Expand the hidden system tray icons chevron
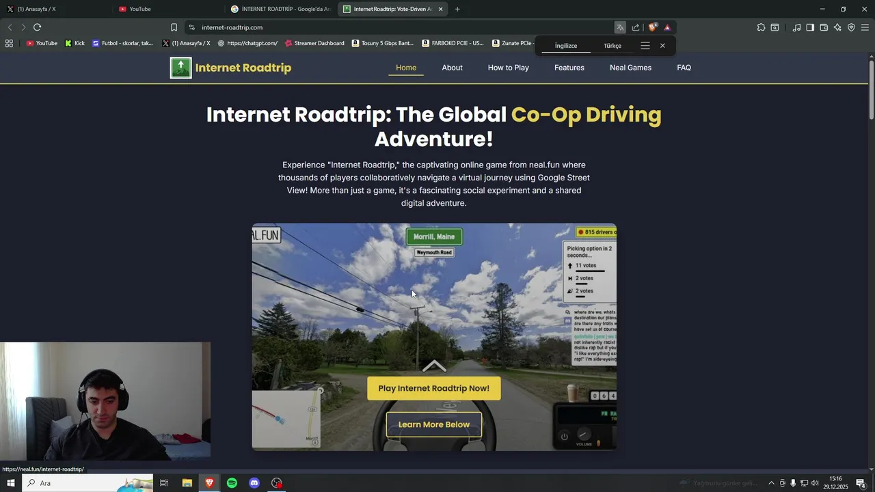The height and width of the screenshot is (492, 875). tap(772, 483)
